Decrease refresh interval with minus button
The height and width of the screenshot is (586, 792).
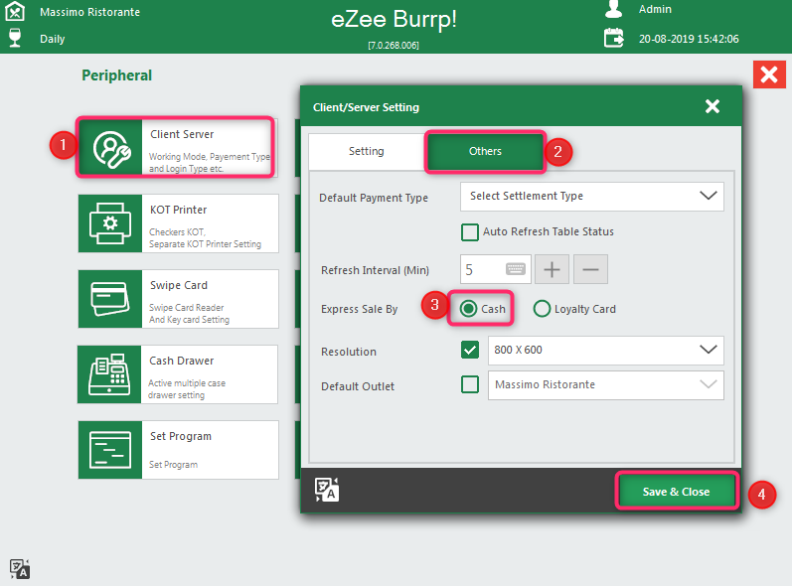(590, 269)
